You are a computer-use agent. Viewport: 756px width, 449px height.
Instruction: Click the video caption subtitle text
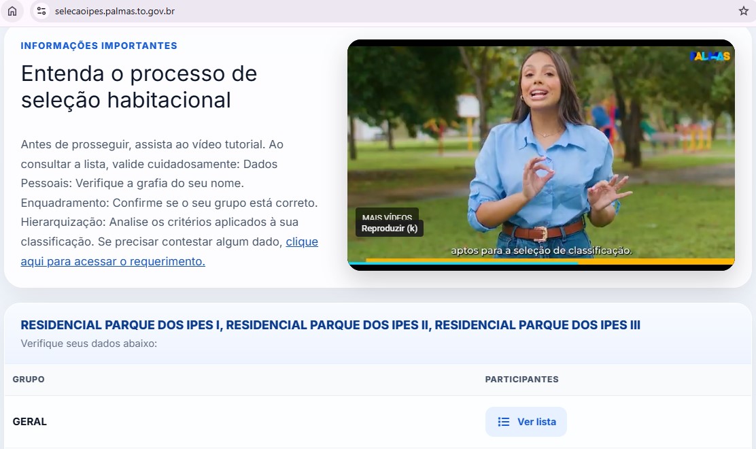tap(540, 250)
